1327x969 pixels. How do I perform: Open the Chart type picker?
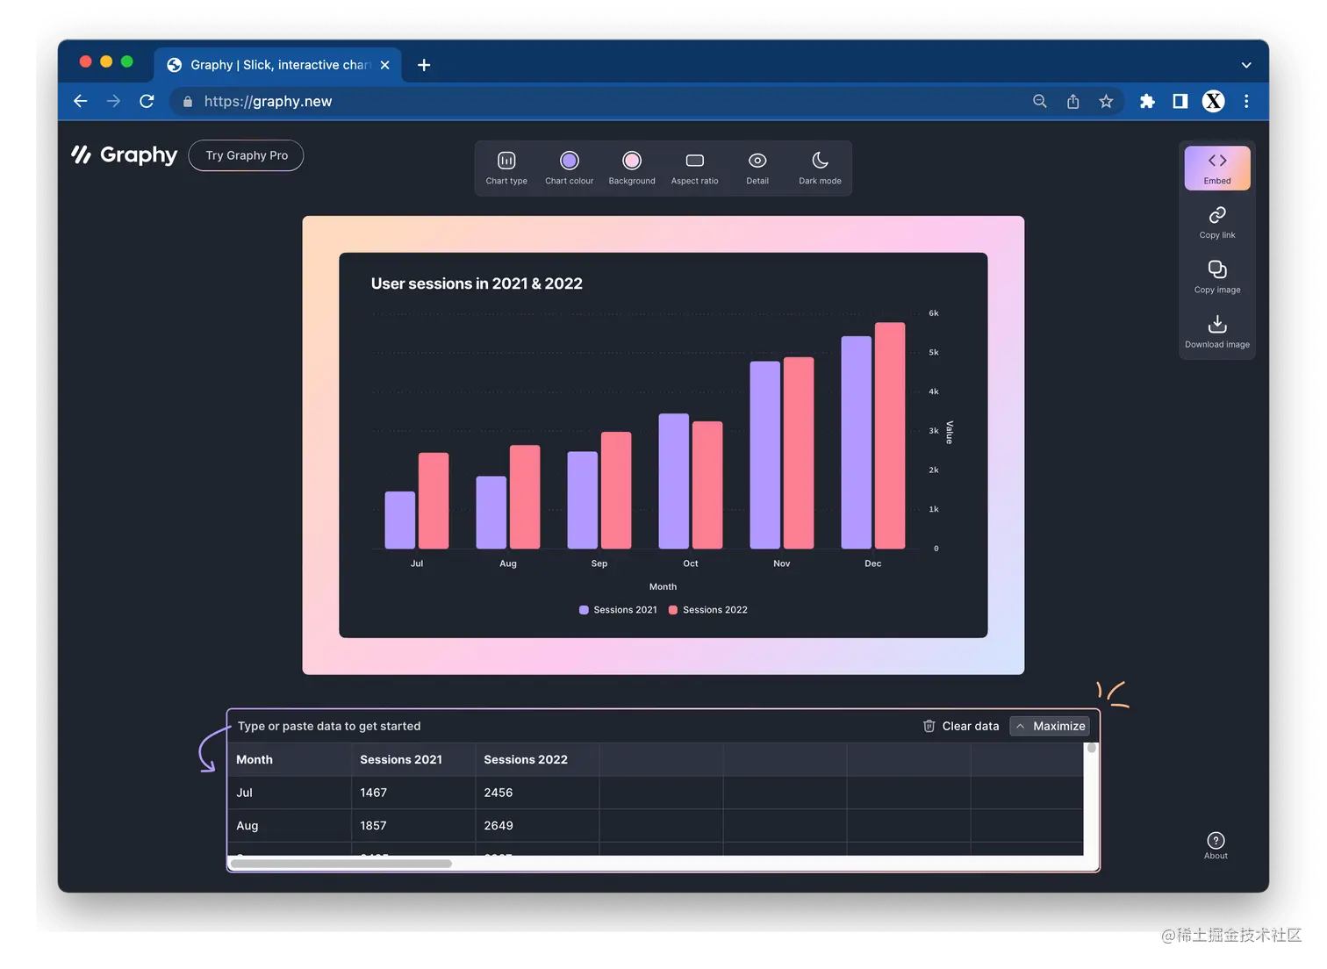tap(506, 168)
